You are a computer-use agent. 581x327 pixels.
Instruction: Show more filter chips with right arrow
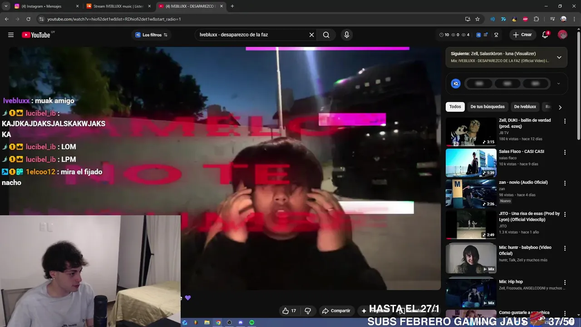coord(560,107)
